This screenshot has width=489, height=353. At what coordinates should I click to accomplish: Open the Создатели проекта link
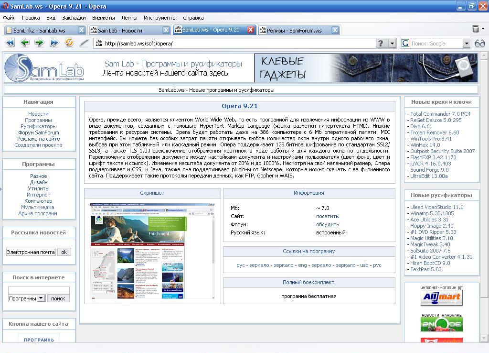pos(38,145)
